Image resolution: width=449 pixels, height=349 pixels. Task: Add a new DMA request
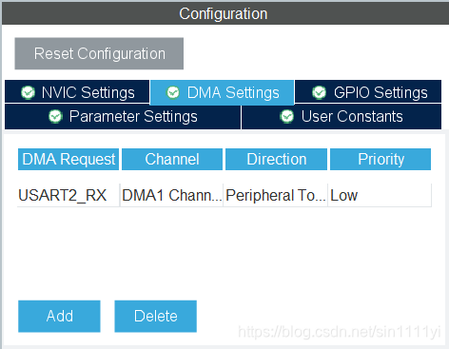point(59,316)
